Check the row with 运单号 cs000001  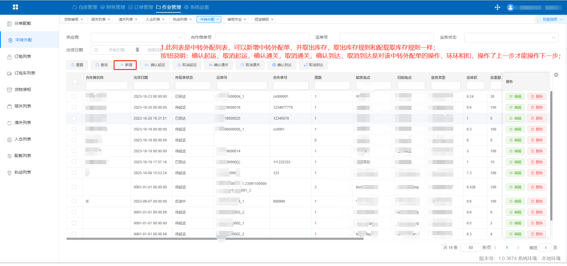[74, 96]
